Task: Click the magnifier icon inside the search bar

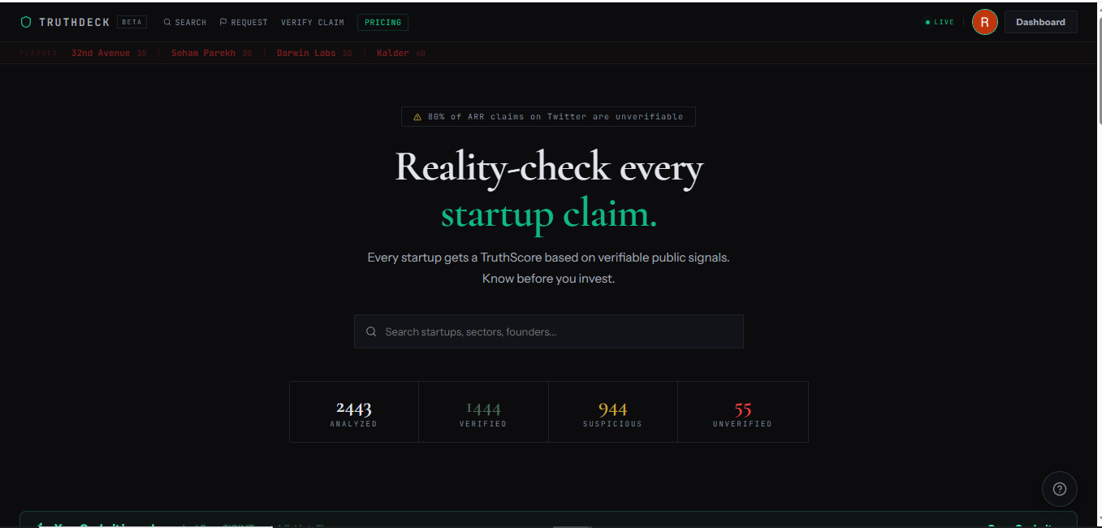Action: 371,331
